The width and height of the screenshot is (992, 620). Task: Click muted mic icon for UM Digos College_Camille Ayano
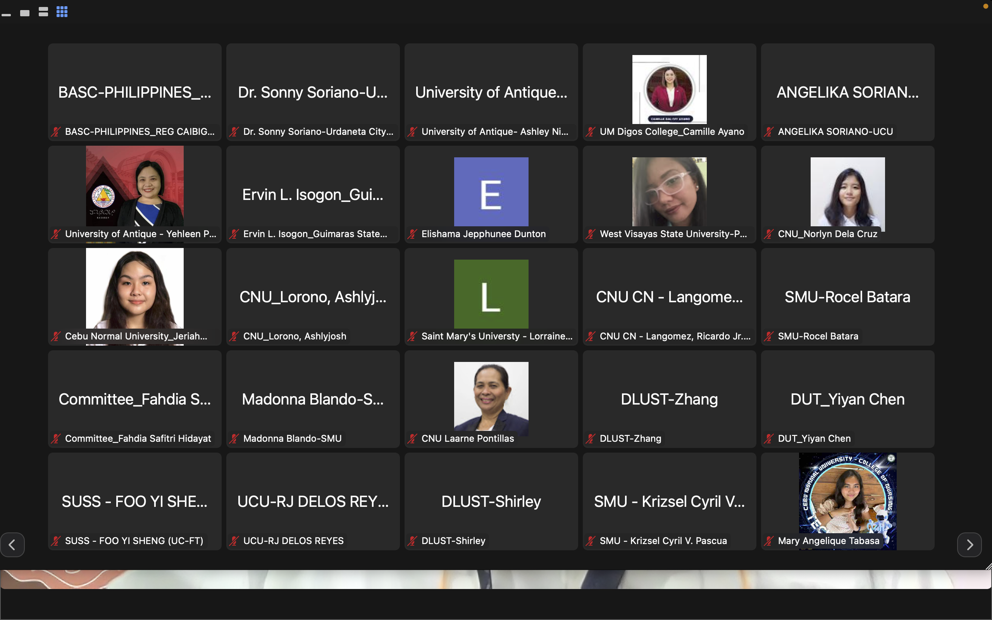591,132
